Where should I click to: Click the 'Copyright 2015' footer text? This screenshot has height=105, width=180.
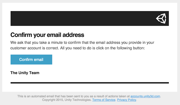click(x=53, y=100)
